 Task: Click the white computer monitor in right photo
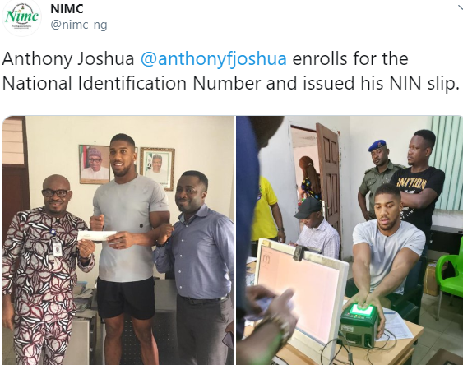point(301,291)
